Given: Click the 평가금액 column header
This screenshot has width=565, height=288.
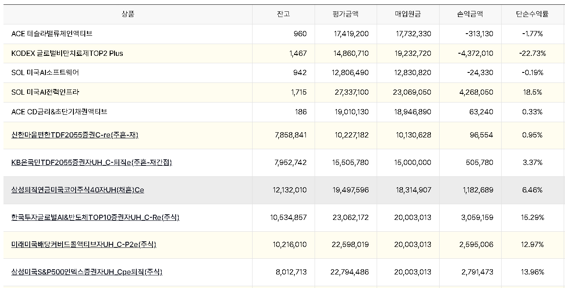Looking at the screenshot, I should pyautogui.click(x=346, y=14).
